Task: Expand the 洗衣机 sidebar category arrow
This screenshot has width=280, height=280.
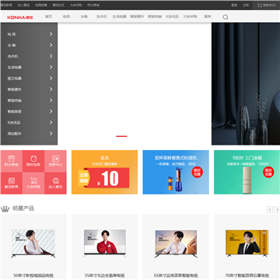Action: [51, 56]
